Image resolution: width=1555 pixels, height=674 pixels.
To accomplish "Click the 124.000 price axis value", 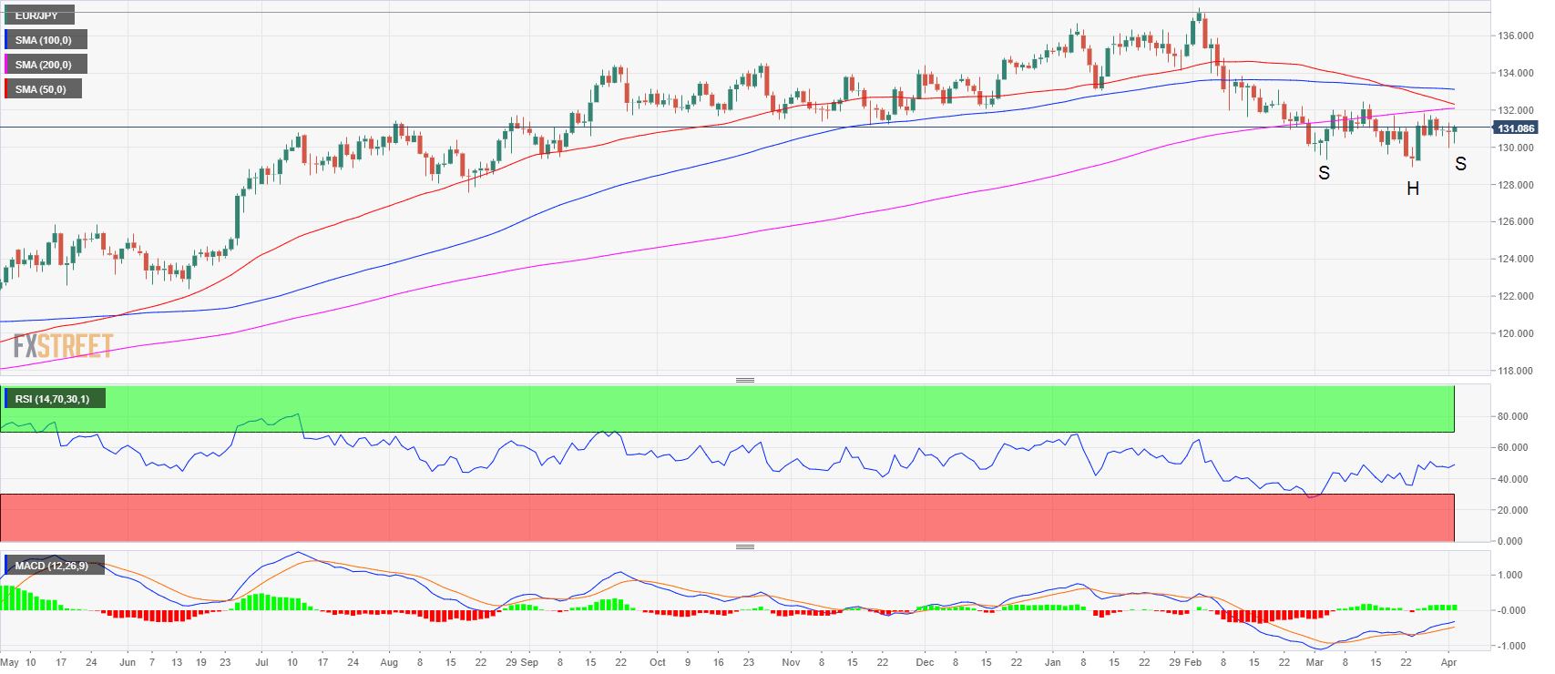I will tap(1516, 259).
